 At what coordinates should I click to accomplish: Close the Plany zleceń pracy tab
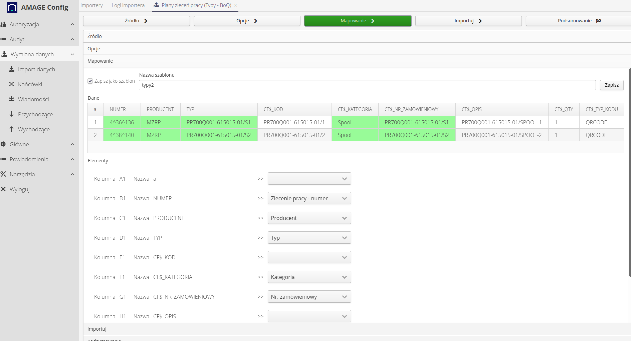click(236, 5)
